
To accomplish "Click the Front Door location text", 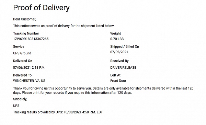I will [x=118, y=81].
